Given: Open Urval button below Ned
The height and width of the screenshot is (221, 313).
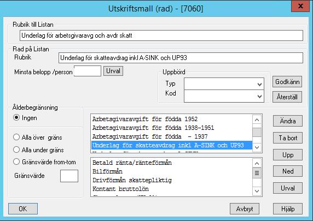Looking at the screenshot, I should [288, 188].
